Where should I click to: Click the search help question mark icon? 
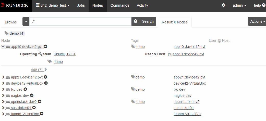[136, 21]
